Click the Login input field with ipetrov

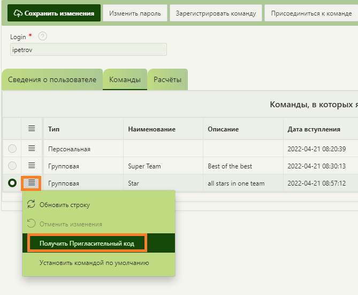[88, 49]
